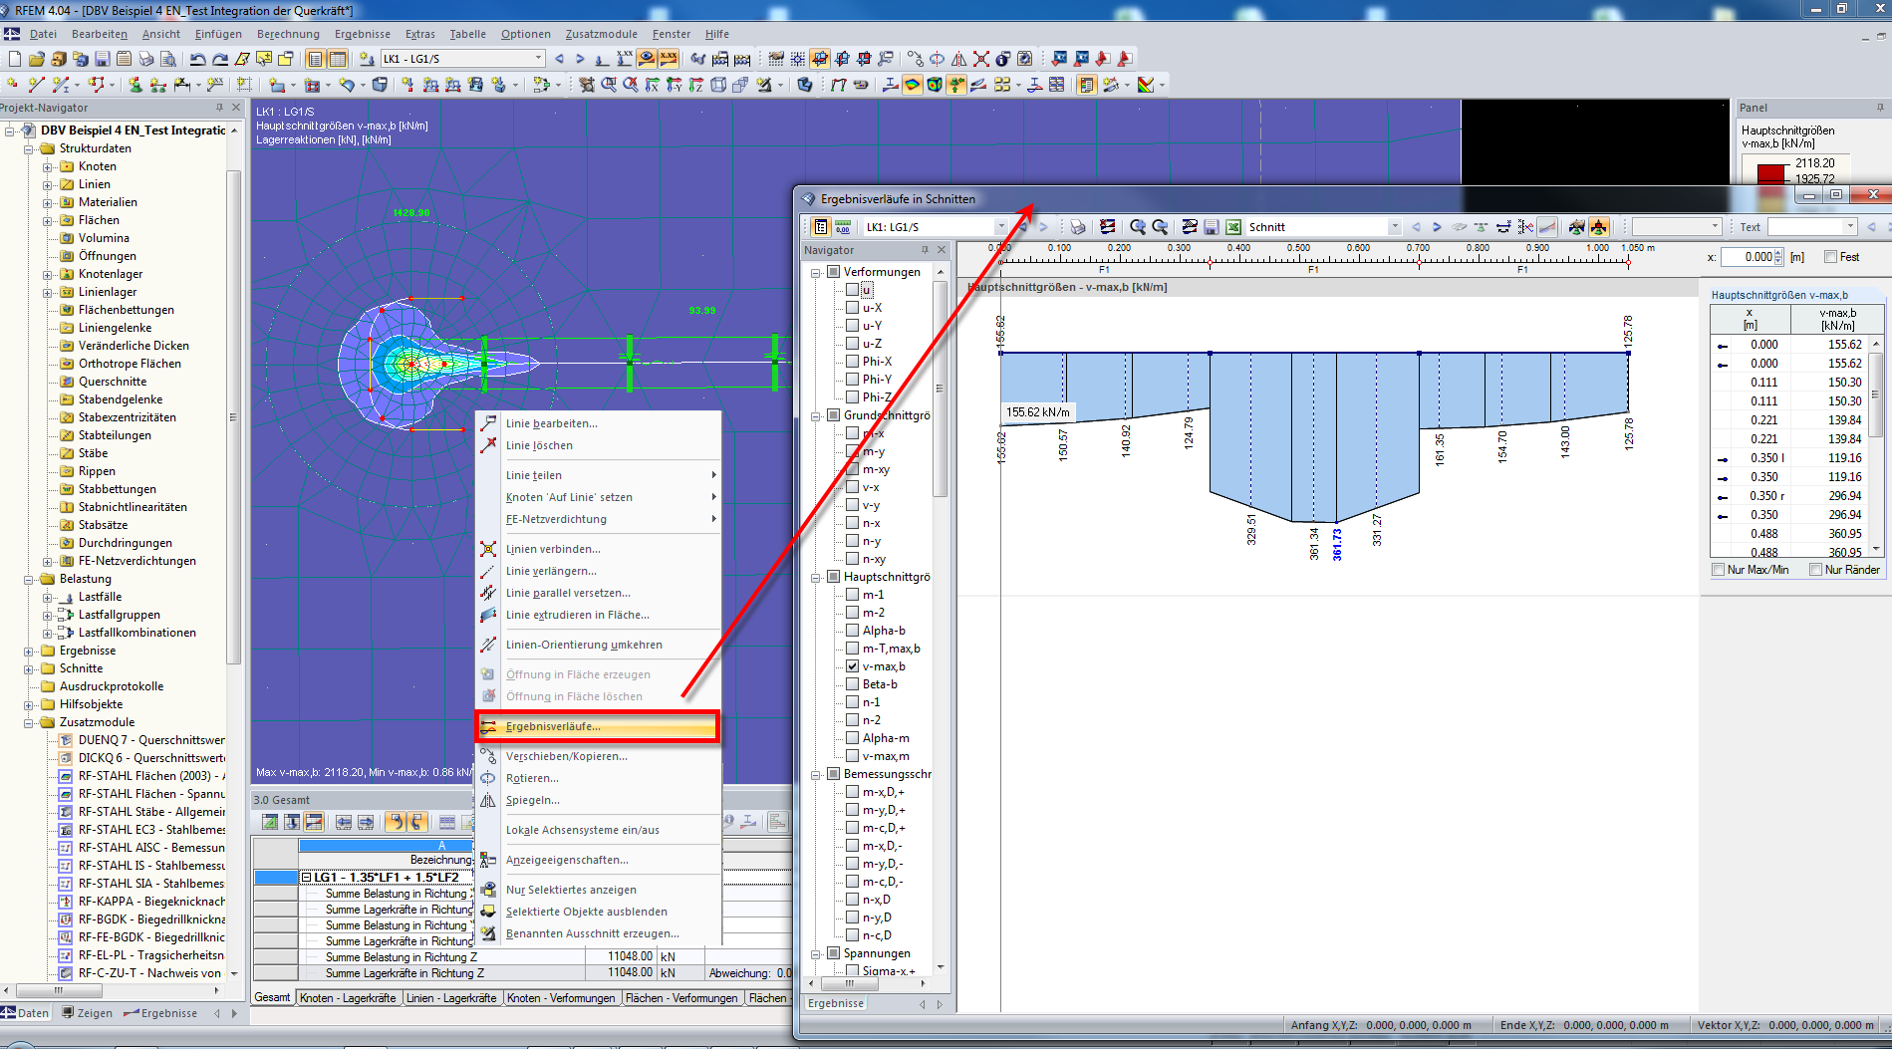Enable the v-max,b result checkbox
The height and width of the screenshot is (1049, 1892).
click(853, 665)
